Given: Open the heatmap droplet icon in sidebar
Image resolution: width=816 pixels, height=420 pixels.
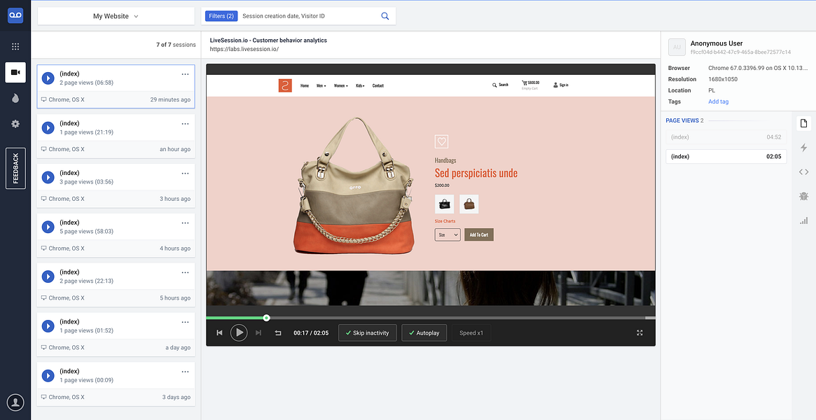Looking at the screenshot, I should tap(15, 98).
